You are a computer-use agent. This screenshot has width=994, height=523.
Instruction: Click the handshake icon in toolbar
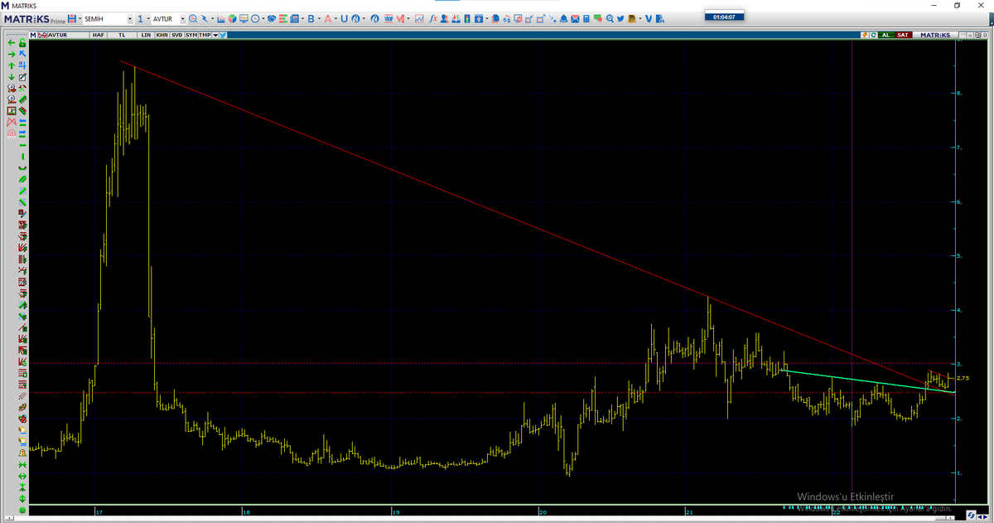[271, 19]
